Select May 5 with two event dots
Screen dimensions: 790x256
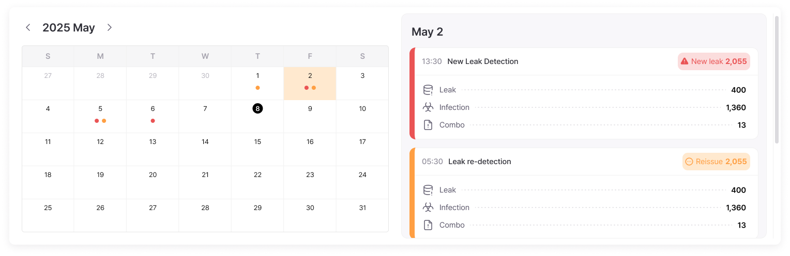coord(100,116)
